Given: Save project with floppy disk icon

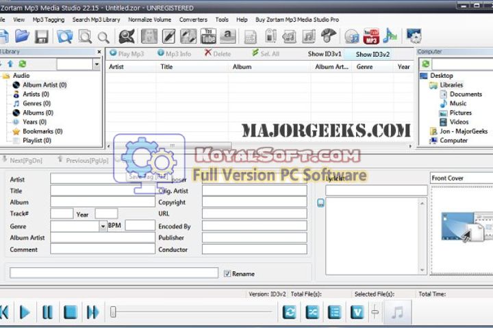Looking at the screenshot, I should click(42, 36).
